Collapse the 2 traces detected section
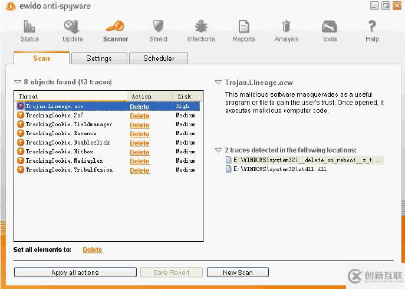This screenshot has height=289, width=405. 218,150
